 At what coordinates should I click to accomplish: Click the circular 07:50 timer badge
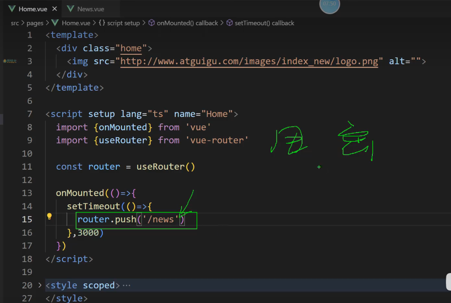pos(330,5)
